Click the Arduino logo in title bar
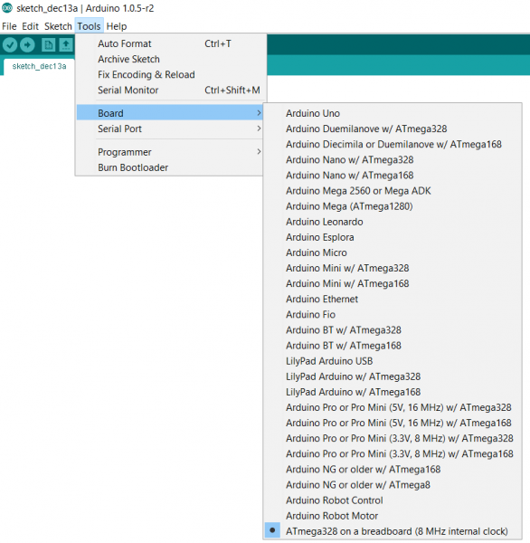The image size is (530, 543). pyautogui.click(x=7, y=8)
